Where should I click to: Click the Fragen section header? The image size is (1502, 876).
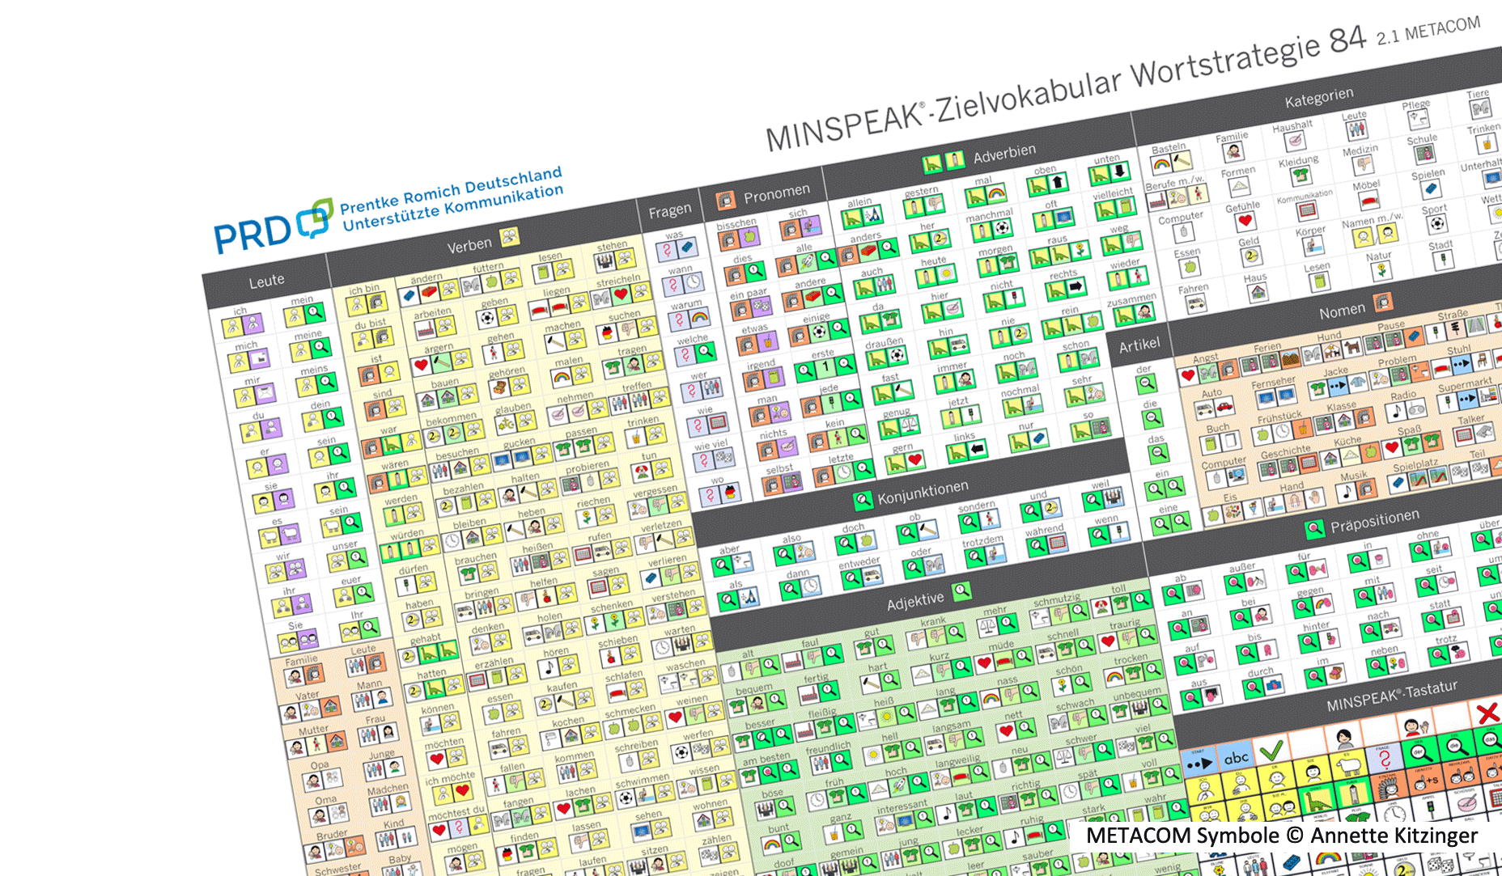(x=669, y=211)
